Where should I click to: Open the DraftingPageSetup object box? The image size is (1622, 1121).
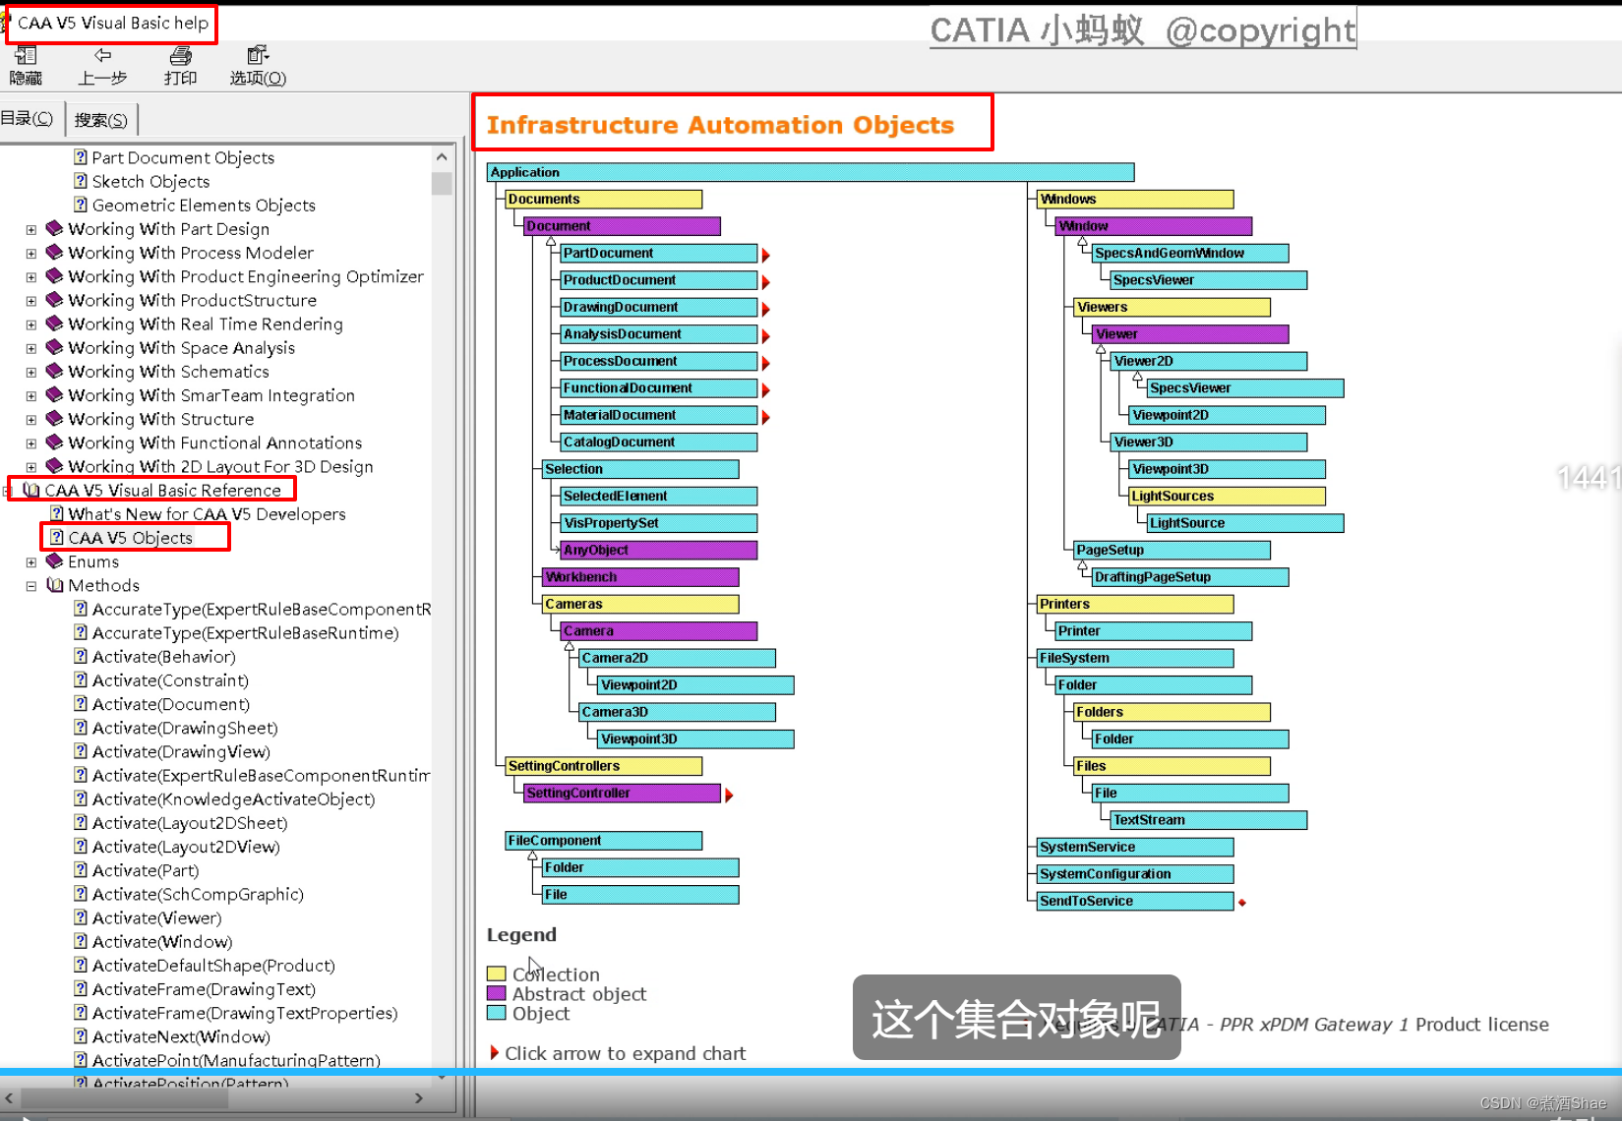click(x=1190, y=577)
